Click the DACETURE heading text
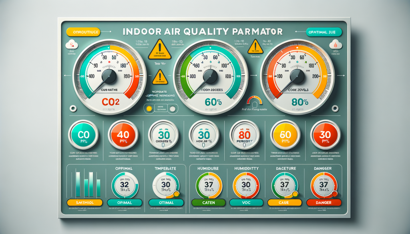Viewport: 410px width, 234px height. pyautogui.click(x=286, y=168)
